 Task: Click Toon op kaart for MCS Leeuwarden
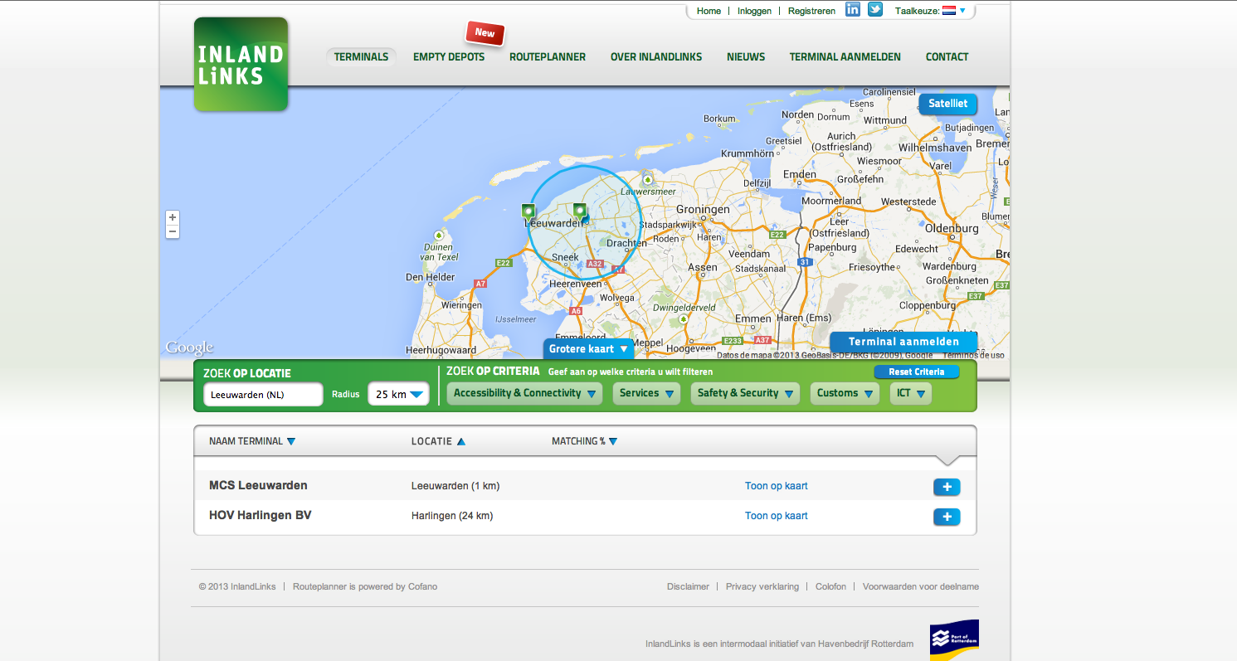point(776,486)
